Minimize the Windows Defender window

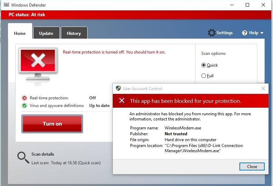tap(232, 5)
